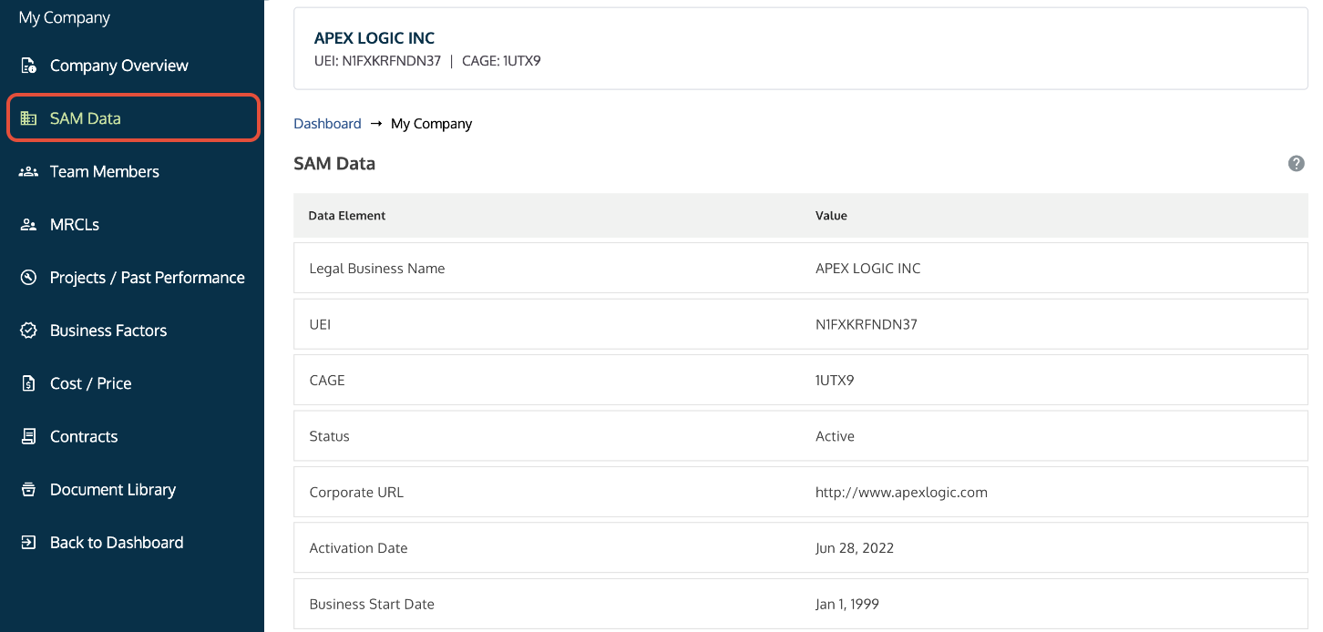Select the Company Overview icon in sidebar
1323x632 pixels.
pos(28,65)
